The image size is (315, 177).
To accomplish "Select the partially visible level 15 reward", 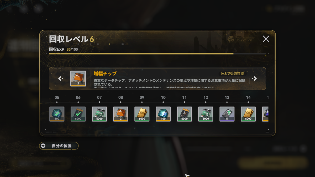I will pyautogui.click(x=265, y=114).
